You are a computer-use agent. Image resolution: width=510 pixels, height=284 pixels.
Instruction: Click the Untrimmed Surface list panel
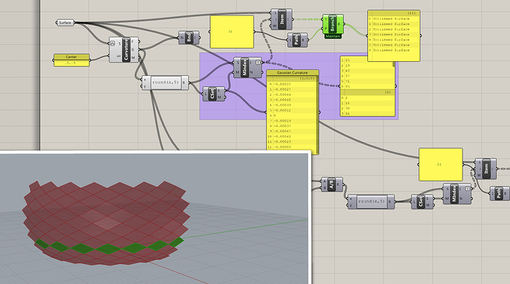point(394,35)
